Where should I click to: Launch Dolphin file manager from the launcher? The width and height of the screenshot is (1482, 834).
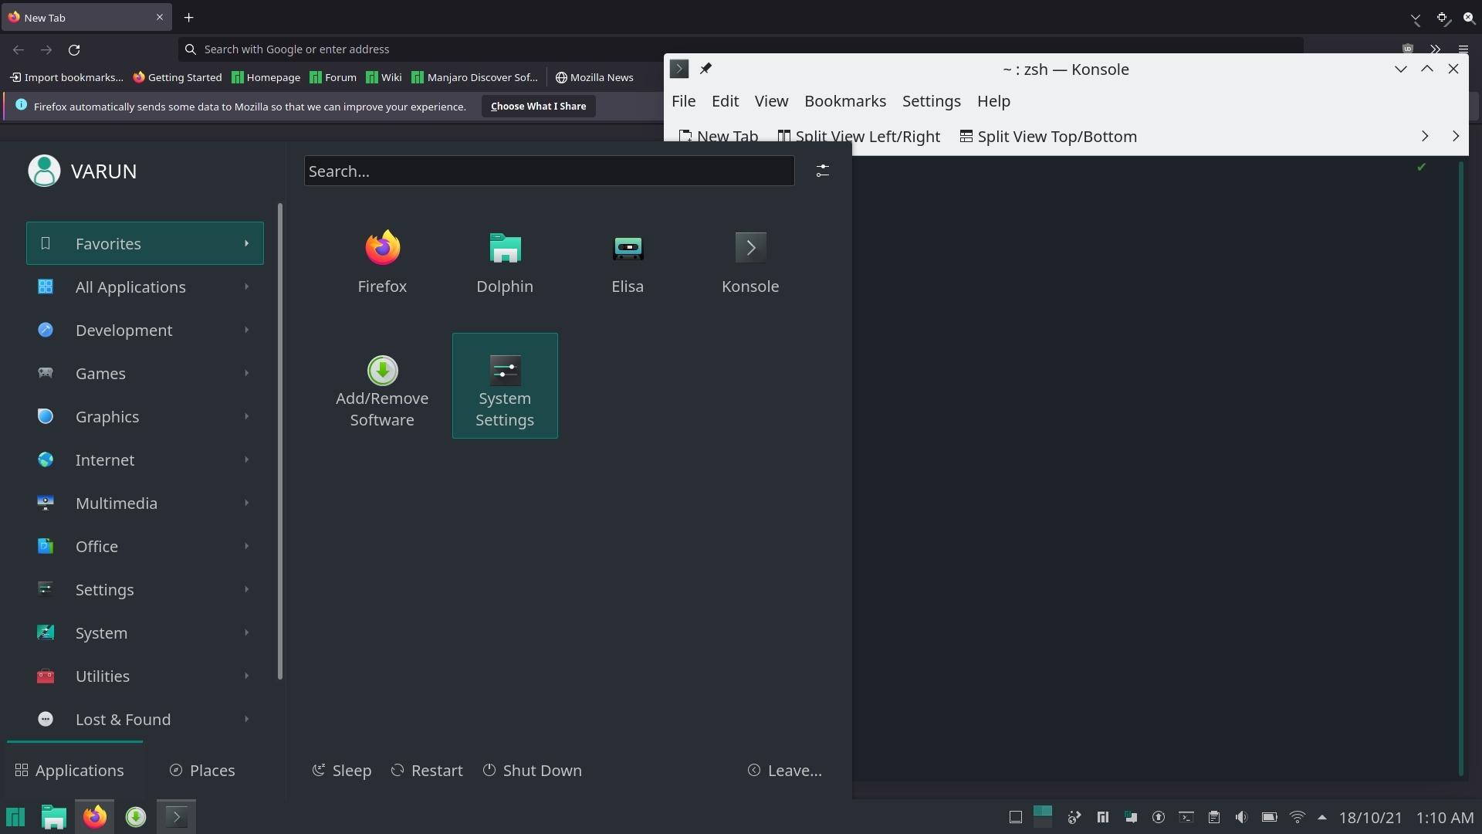505,263
